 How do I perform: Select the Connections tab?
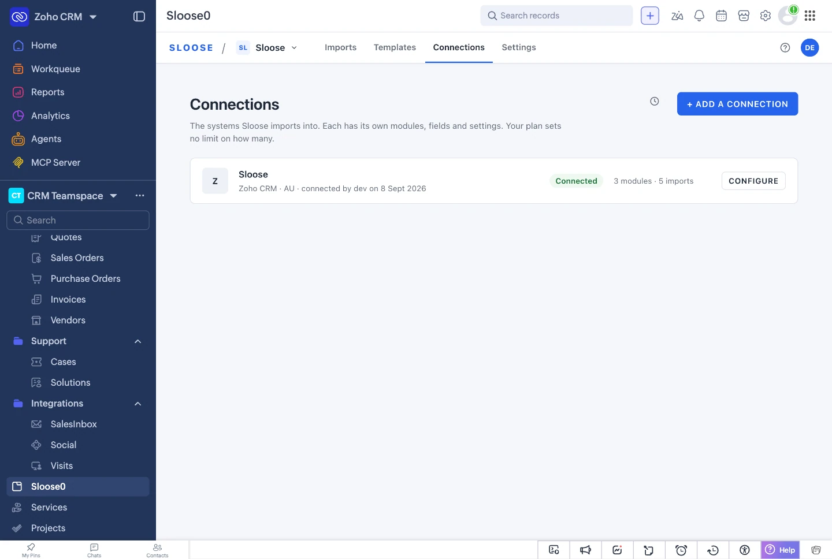click(x=459, y=47)
